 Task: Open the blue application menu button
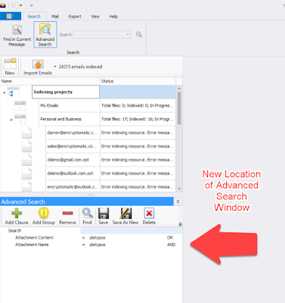11,16
